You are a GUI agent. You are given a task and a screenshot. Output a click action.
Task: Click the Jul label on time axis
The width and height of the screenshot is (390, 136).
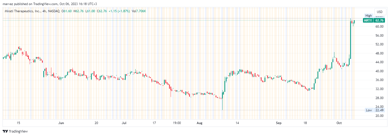pyautogui.click(x=124, y=123)
